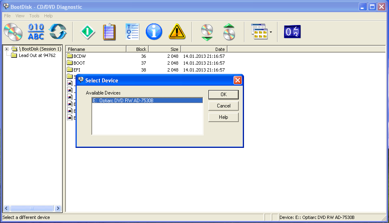Open the view layout dropdown arrow
This screenshot has height=223, width=389.
point(271,32)
